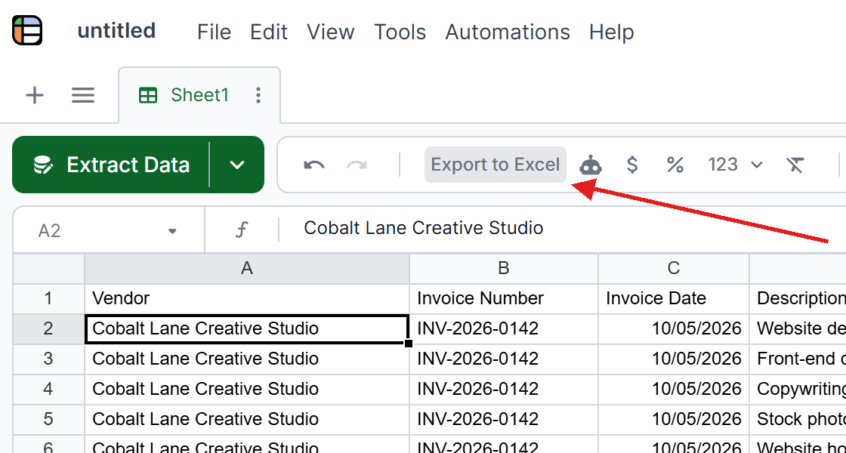The height and width of the screenshot is (453, 846).
Task: Expand the Extract Data dropdown arrow
Action: [x=237, y=165]
